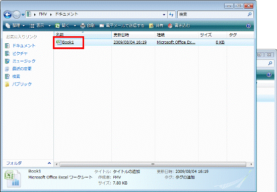Click the magnifier icon in search box
The image size is (277, 192).
tap(250, 14)
